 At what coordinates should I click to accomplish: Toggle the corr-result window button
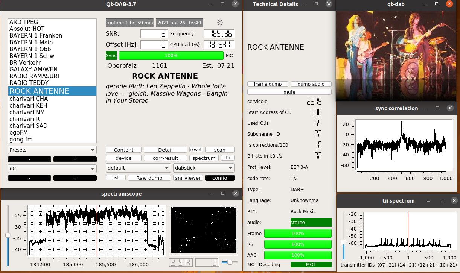coord(165,158)
